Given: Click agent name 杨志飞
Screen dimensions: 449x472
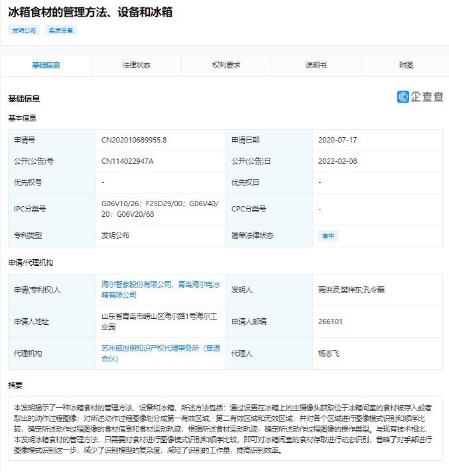Looking at the screenshot, I should pos(329,354).
